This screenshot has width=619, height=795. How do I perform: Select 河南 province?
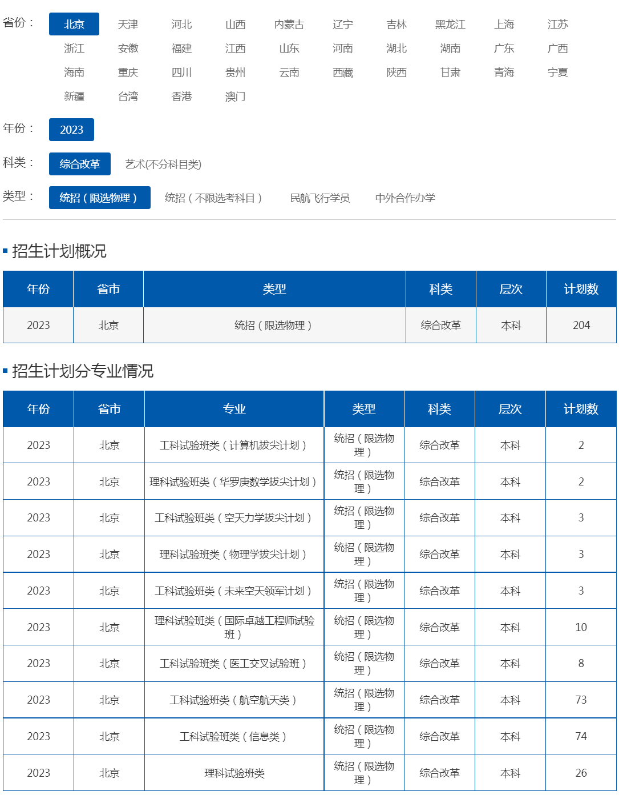click(343, 48)
